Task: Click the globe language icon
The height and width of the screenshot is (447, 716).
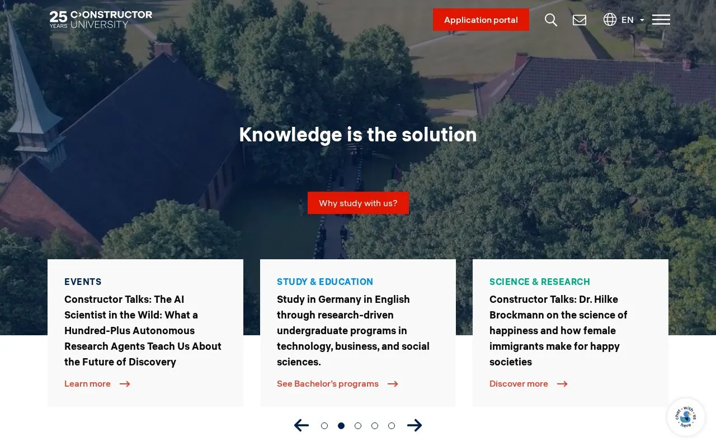Action: coord(610,20)
